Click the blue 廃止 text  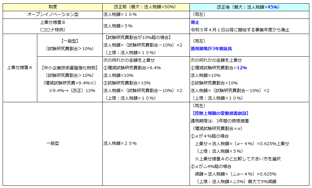pos(195,22)
